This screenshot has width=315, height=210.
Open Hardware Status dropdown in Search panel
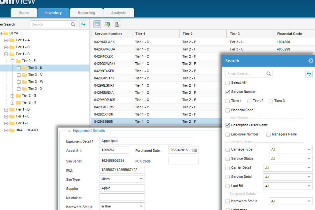pos(291,201)
